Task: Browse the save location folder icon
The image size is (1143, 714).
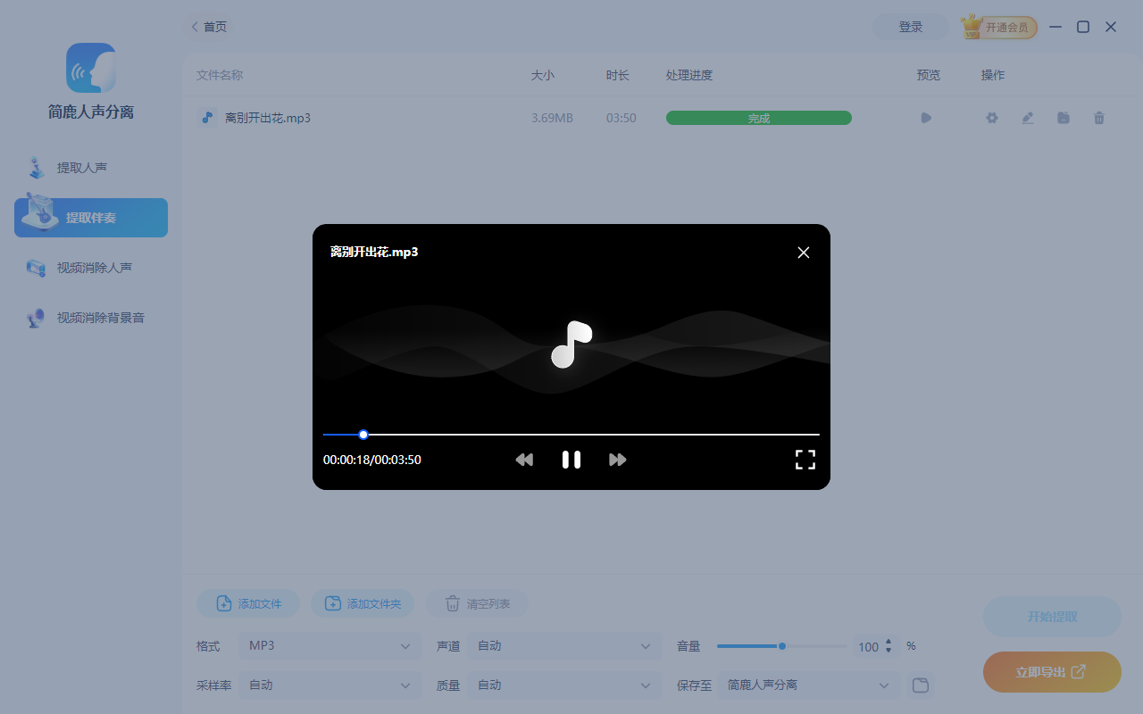Action: [x=920, y=685]
